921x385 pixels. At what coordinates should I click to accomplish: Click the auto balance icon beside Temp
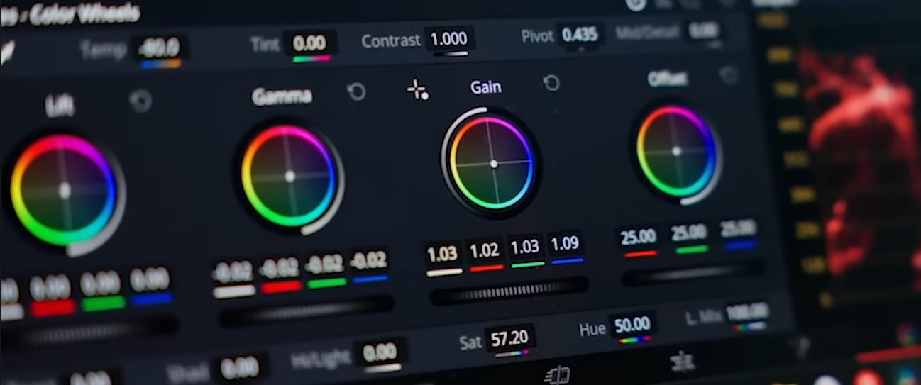click(x=7, y=52)
